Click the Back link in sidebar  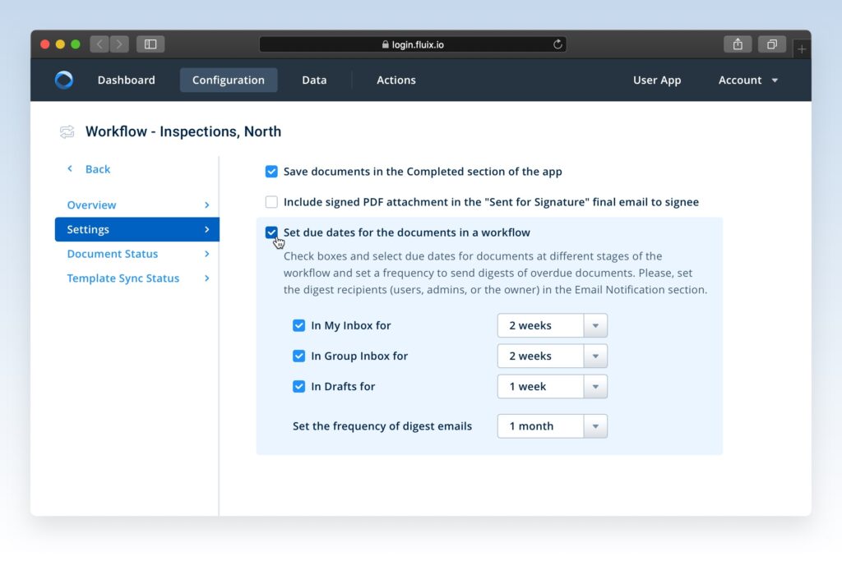coord(97,169)
